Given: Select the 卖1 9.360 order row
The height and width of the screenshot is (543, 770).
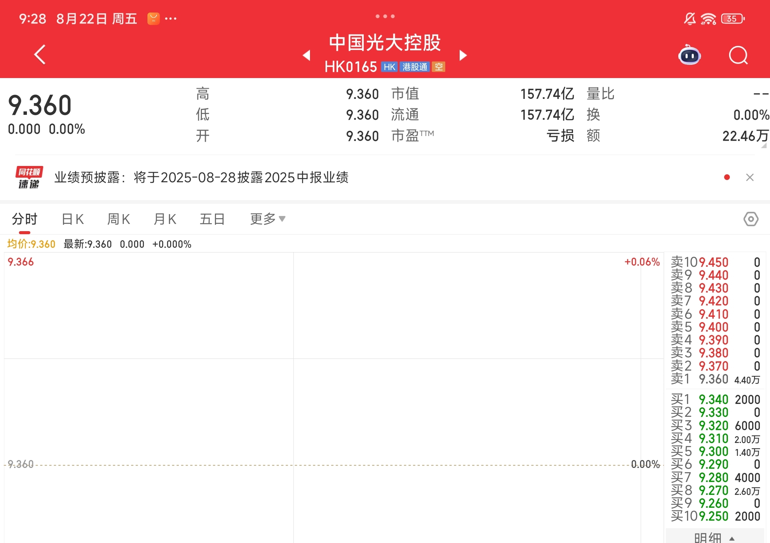Looking at the screenshot, I should click(715, 379).
